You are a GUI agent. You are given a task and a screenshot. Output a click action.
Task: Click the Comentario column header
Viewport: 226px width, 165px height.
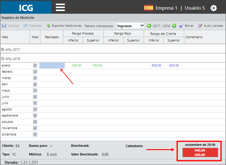point(194,37)
